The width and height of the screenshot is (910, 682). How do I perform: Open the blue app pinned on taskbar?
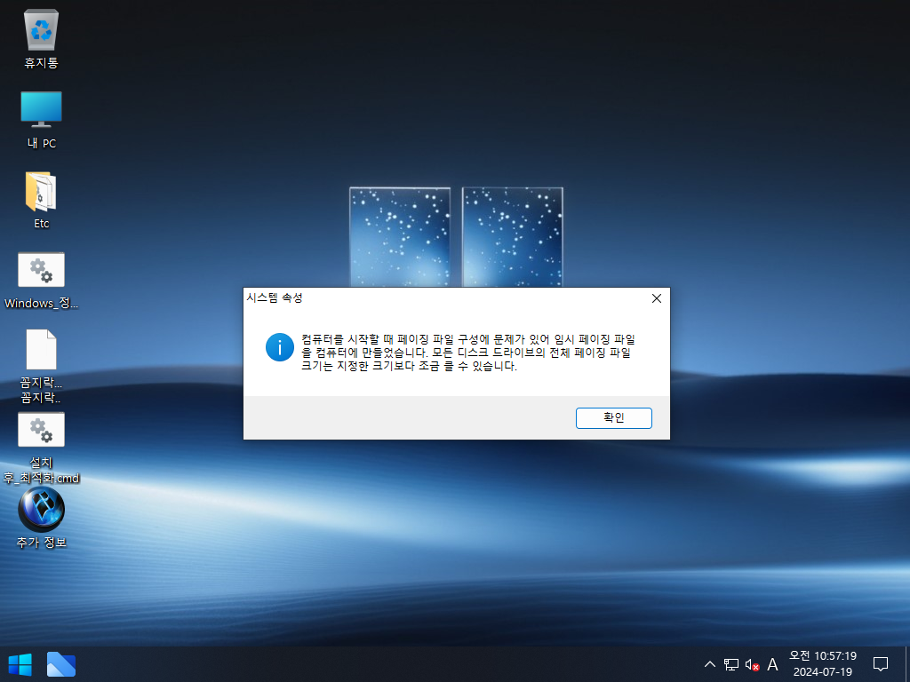(61, 664)
